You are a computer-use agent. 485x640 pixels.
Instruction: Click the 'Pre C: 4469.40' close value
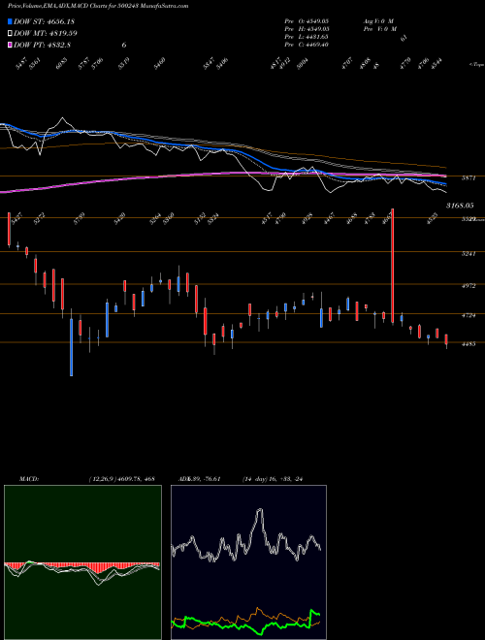pyautogui.click(x=307, y=45)
